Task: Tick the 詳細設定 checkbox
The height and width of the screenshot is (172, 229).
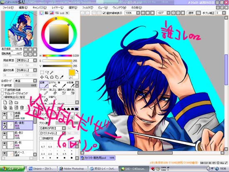Action: point(41,138)
